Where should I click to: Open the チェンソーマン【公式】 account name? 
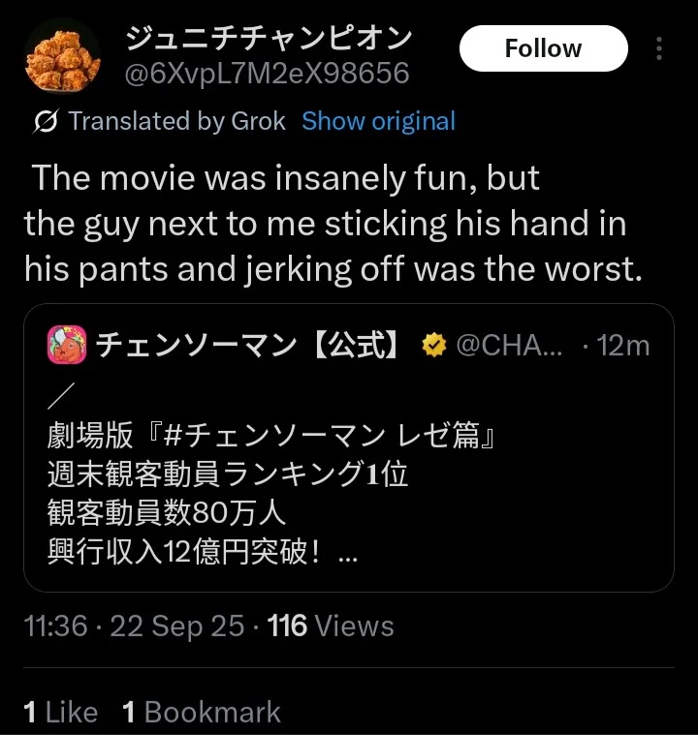(248, 346)
